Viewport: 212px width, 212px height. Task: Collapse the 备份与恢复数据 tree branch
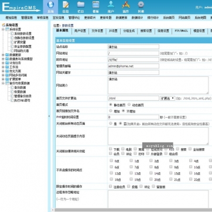[3, 83]
